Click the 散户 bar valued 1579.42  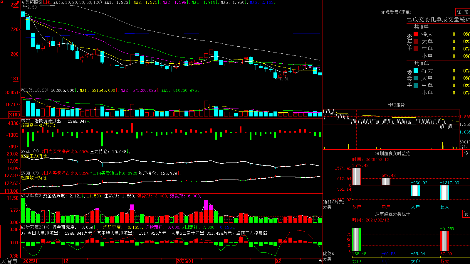pyautogui.click(x=356, y=176)
